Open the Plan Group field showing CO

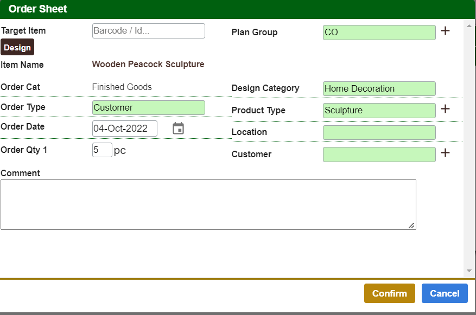(x=379, y=33)
